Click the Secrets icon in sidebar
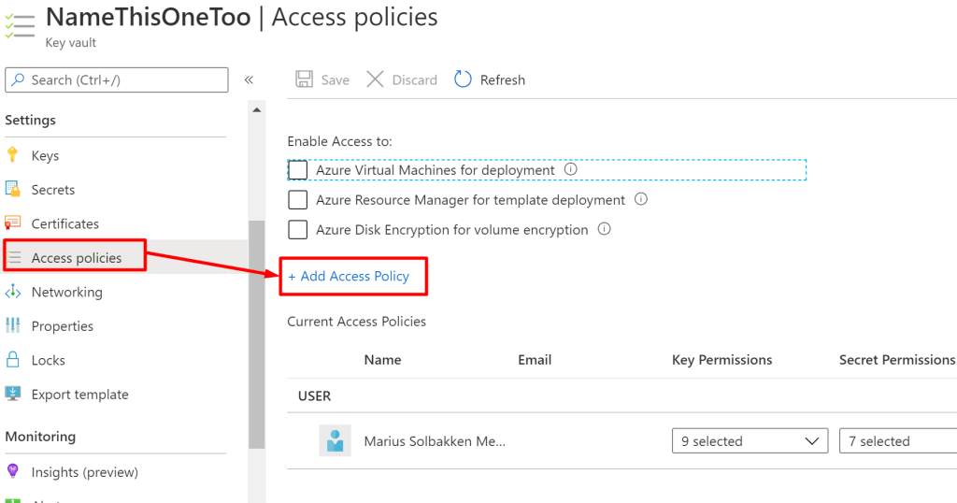The image size is (957, 503). pos(13,190)
